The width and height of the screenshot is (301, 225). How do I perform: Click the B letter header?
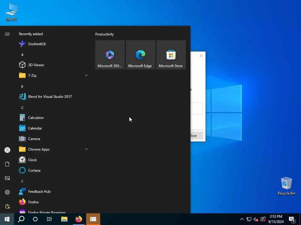pos(22,86)
